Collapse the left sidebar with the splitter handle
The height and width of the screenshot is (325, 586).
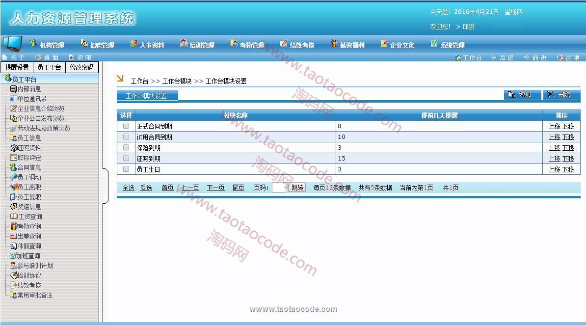[105, 186]
